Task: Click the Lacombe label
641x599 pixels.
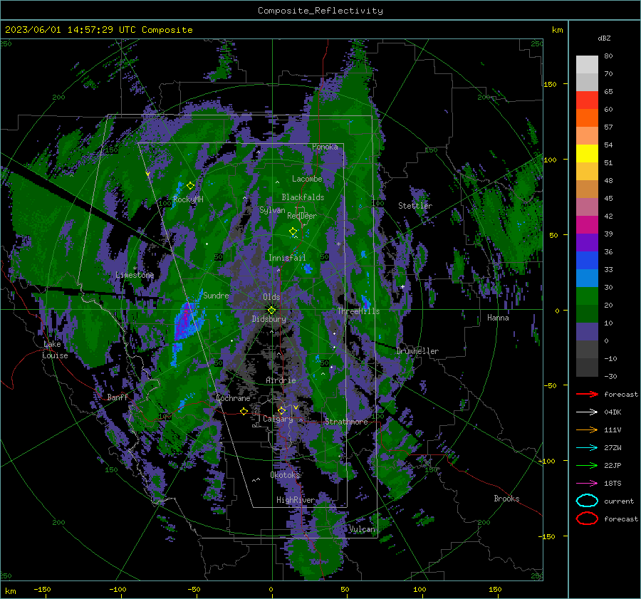Action: 307,179
